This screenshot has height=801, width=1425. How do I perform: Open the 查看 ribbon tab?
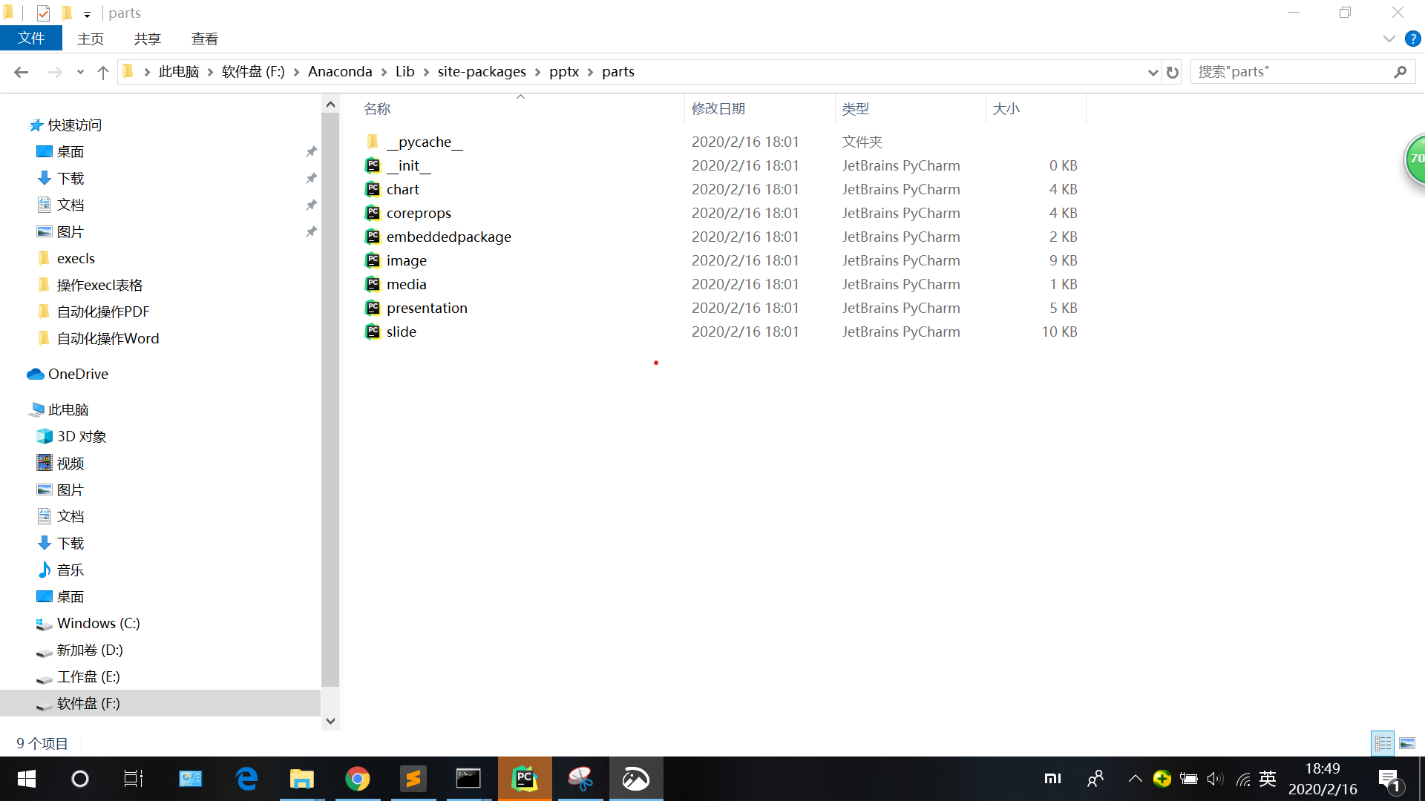point(204,39)
